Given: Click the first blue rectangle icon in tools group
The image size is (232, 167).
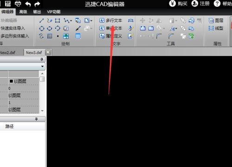Looking at the screenshot, I should (x=143, y=28).
